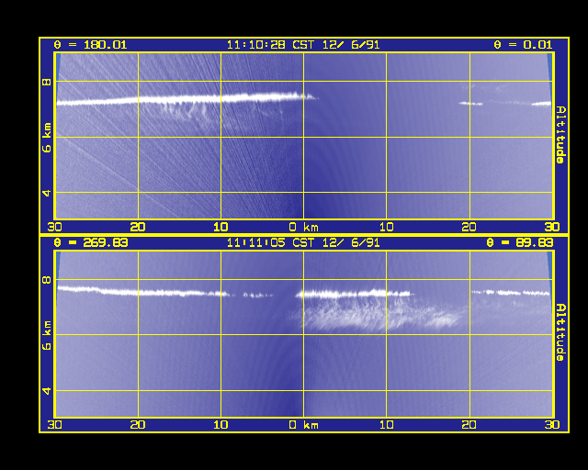Click the virga streaks below the cloud at θ = 89.83
588x470 pixels.
click(x=379, y=315)
